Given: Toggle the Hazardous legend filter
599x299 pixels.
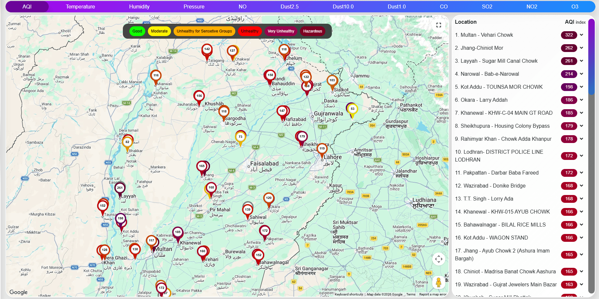Looking at the screenshot, I should 313,31.
